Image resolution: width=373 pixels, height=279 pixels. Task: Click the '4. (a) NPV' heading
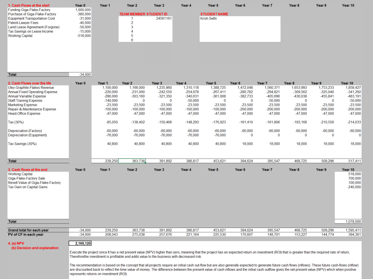pyautogui.click(x=16, y=243)
